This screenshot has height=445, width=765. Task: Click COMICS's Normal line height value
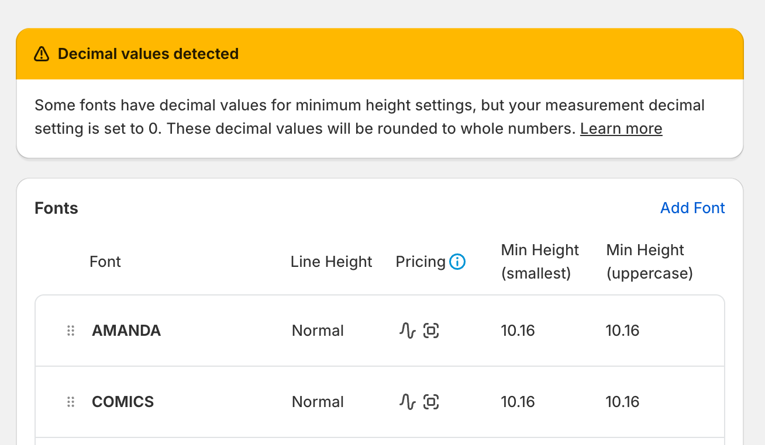click(318, 402)
